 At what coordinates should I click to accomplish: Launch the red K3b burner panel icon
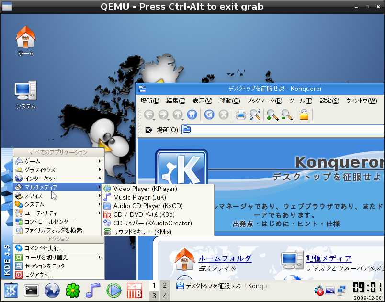134,291
